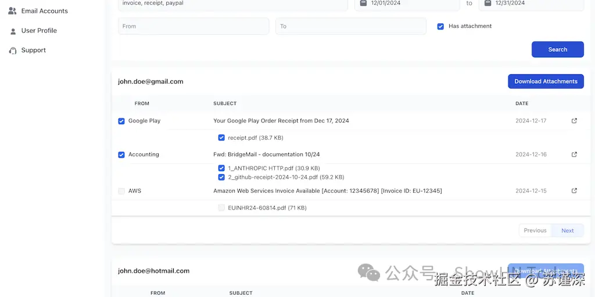Focus the From filter input field

[x=193, y=26]
